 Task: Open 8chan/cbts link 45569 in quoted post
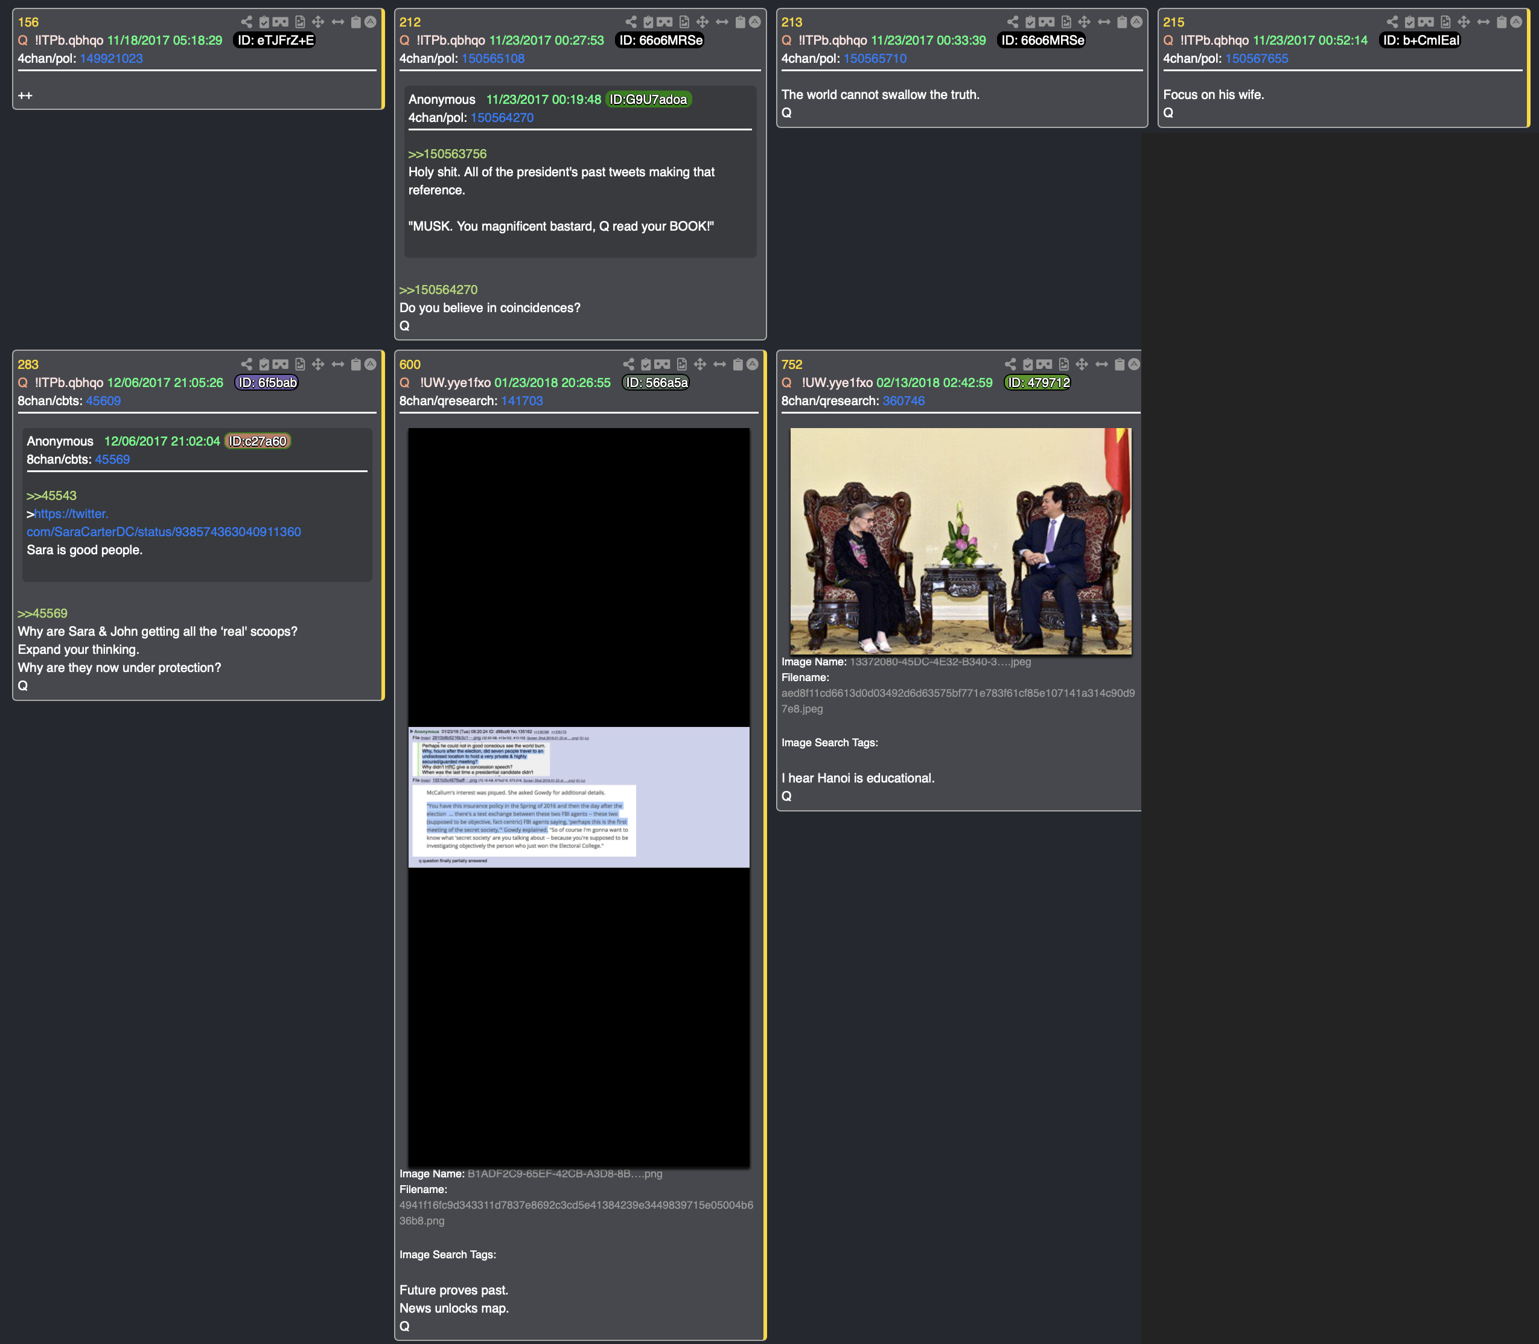pos(112,459)
